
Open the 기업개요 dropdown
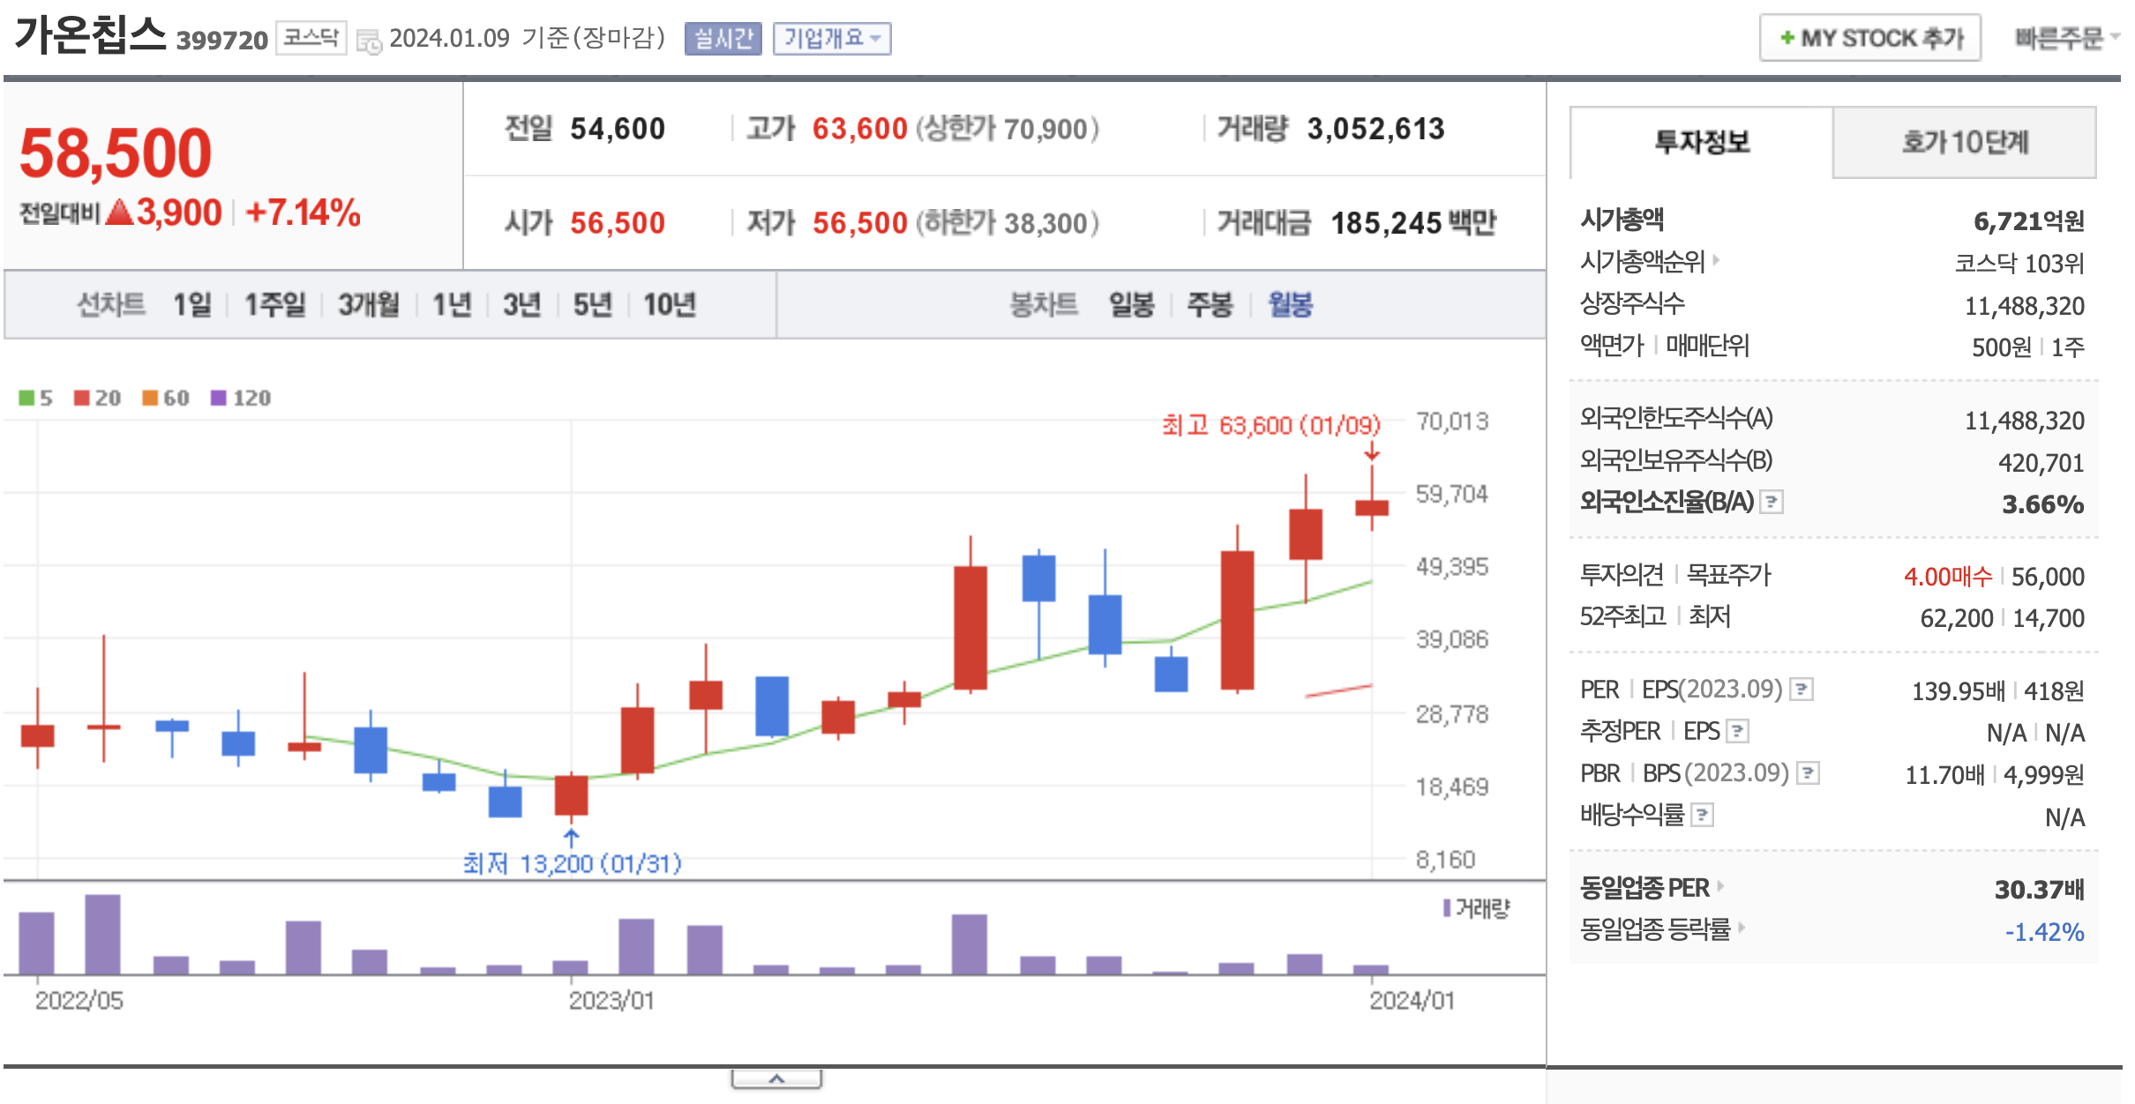coord(831,39)
